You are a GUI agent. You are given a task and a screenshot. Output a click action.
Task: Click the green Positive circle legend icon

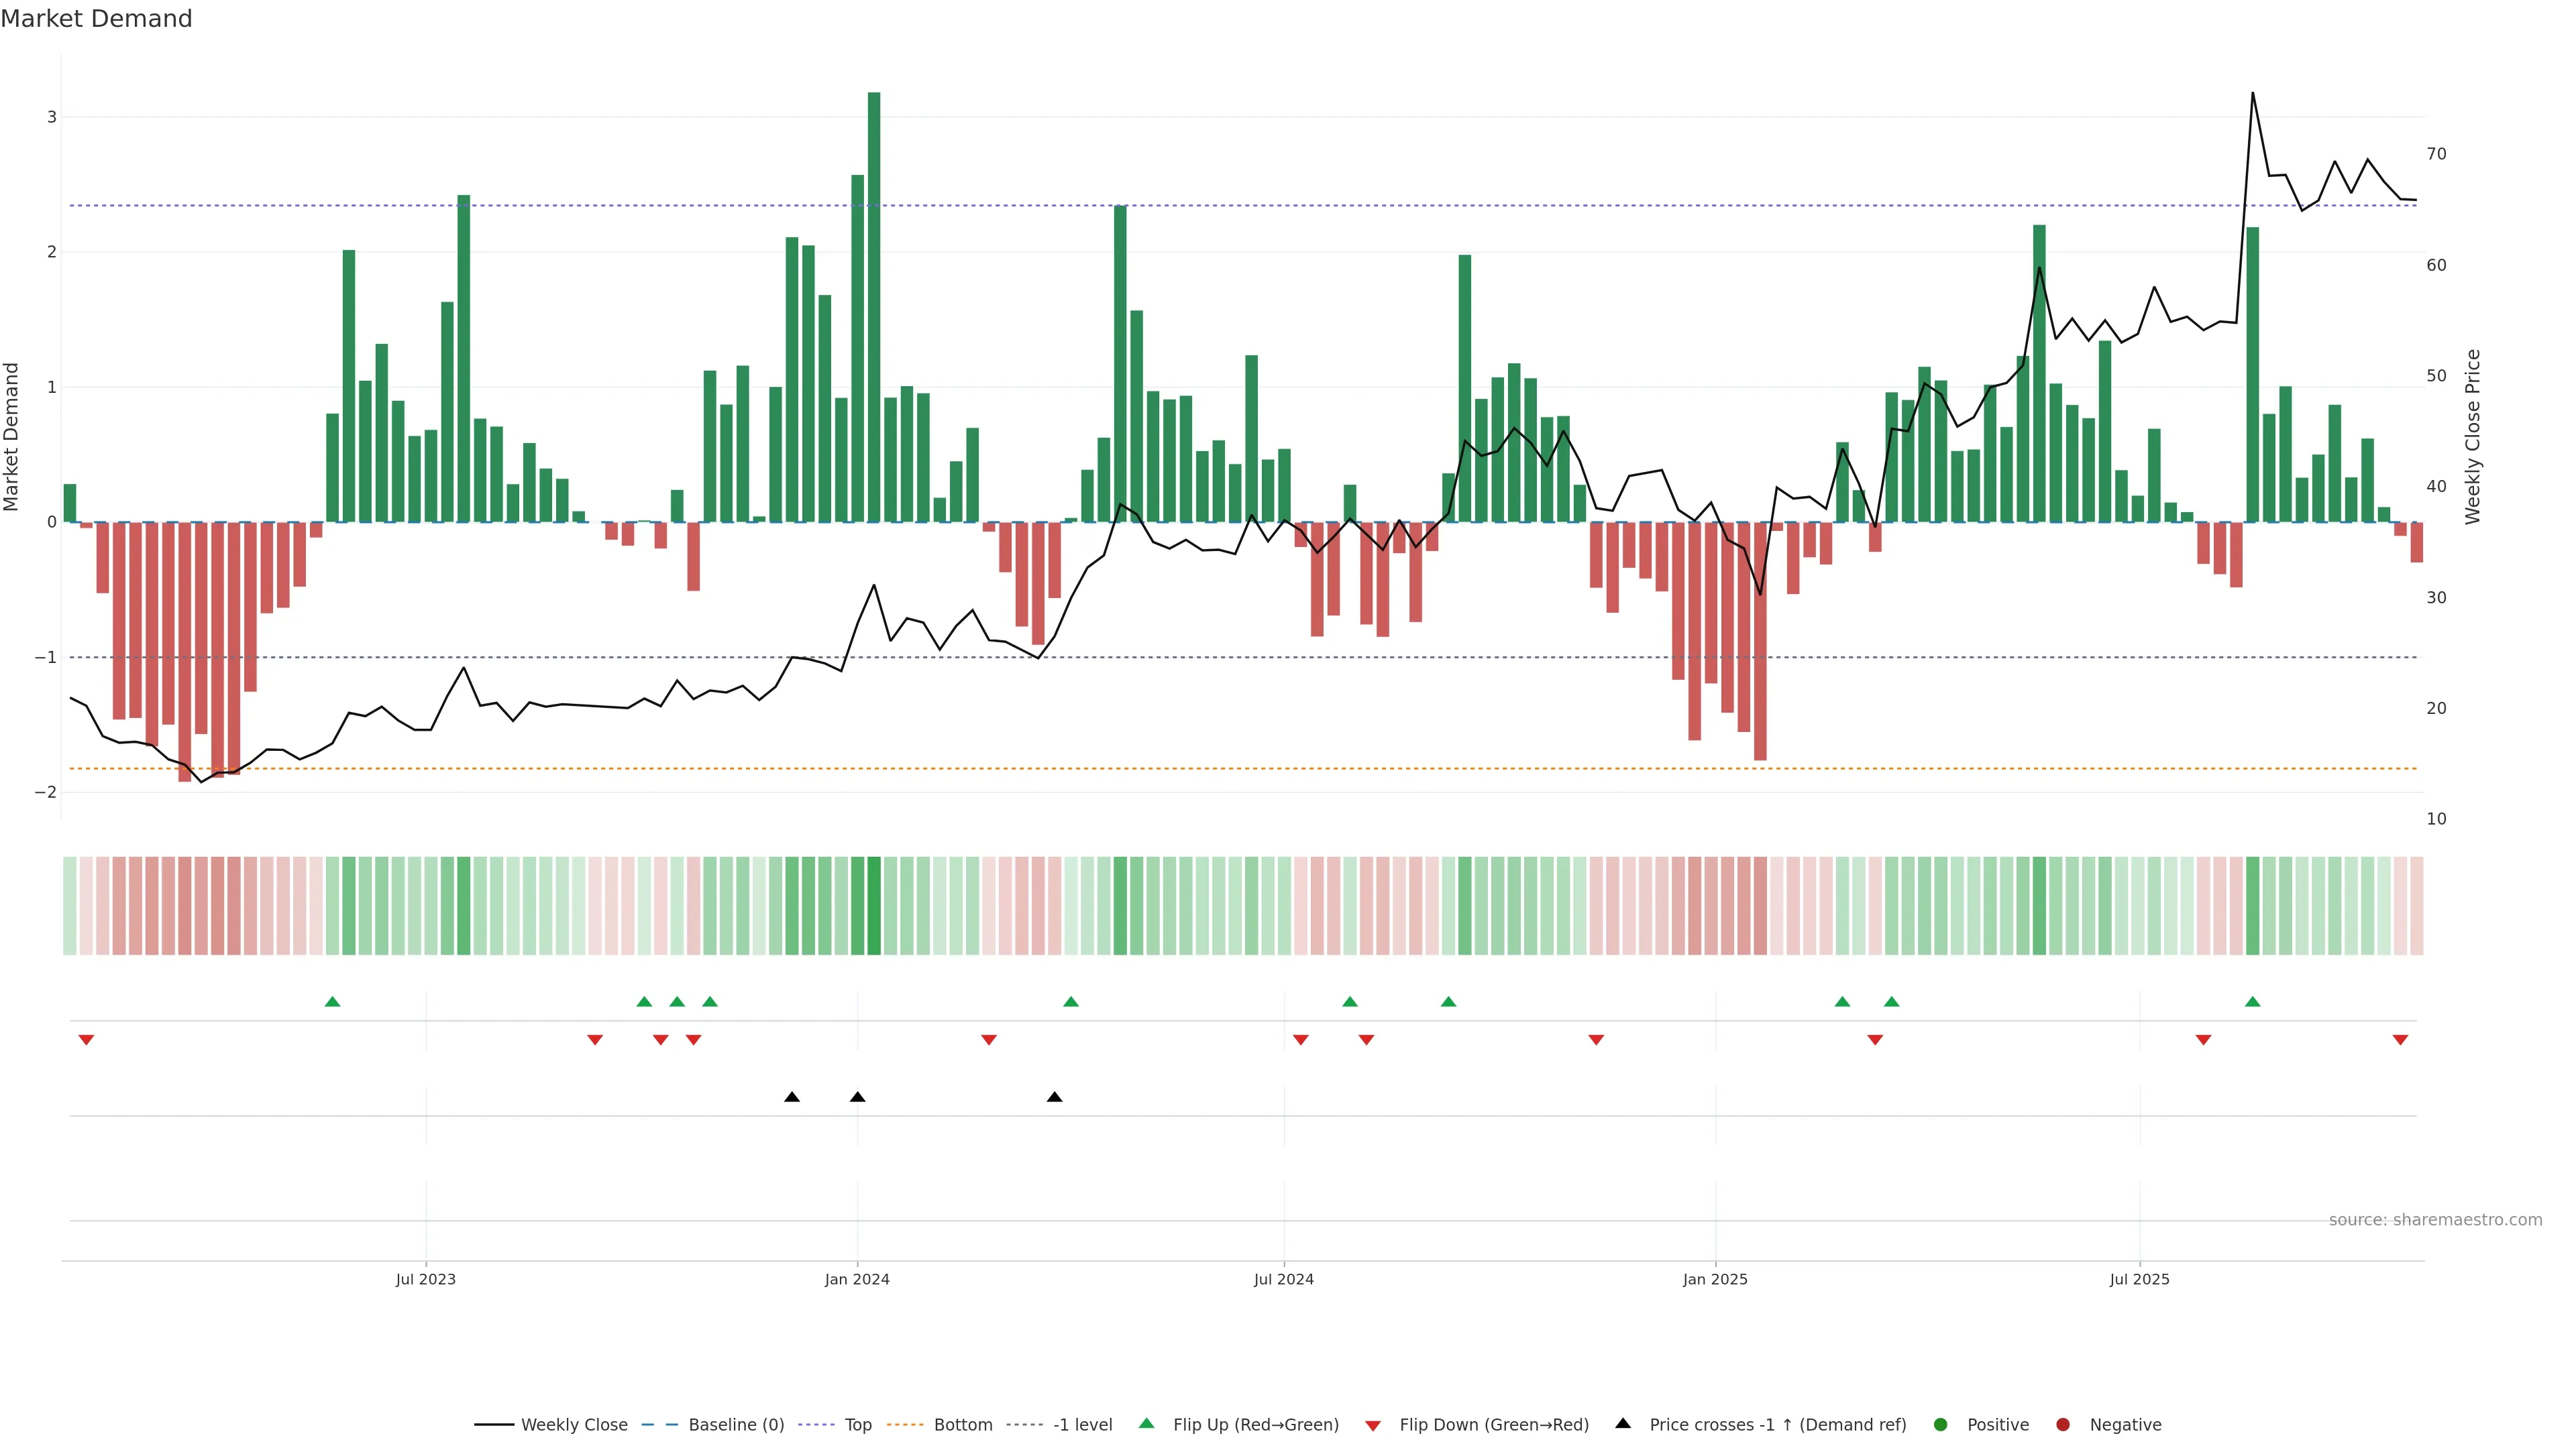coord(1940,1424)
